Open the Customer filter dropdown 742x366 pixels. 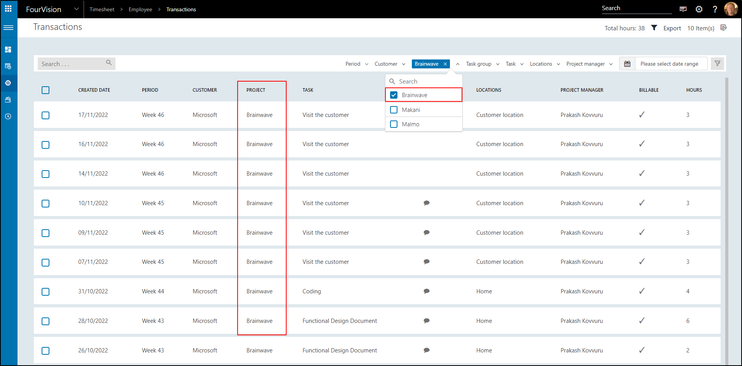[x=390, y=64]
